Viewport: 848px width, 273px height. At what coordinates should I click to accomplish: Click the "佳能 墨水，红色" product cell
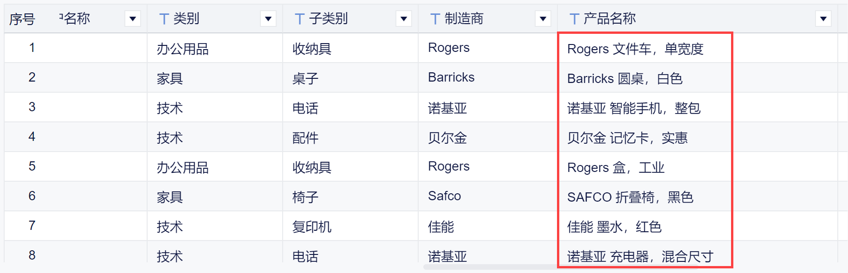coord(614,227)
